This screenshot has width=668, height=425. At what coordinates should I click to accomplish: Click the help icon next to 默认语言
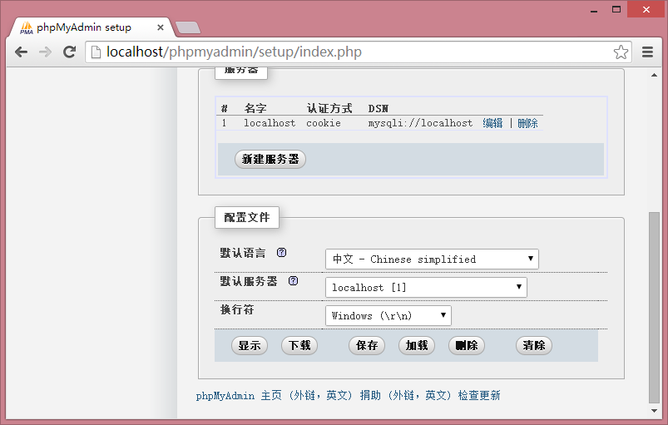(x=282, y=253)
